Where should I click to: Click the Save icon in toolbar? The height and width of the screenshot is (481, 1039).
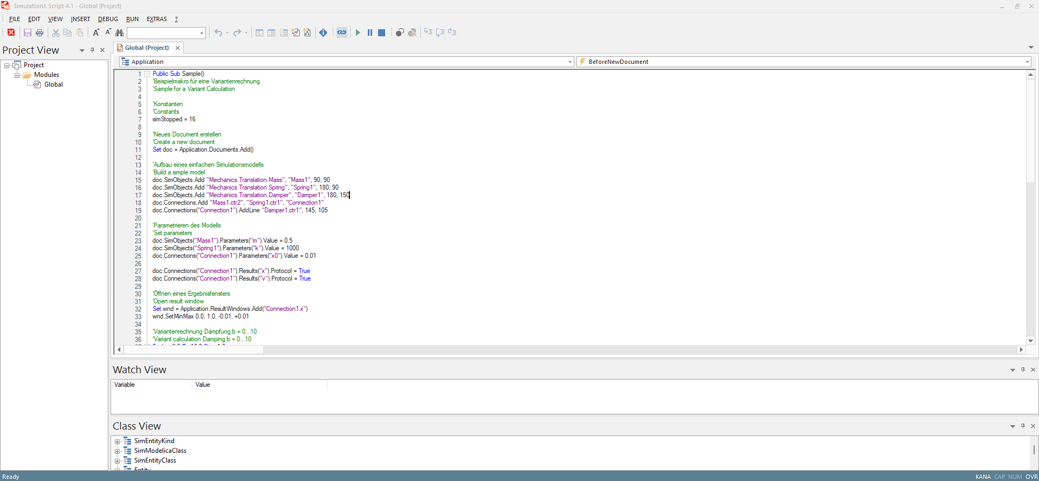click(x=27, y=32)
